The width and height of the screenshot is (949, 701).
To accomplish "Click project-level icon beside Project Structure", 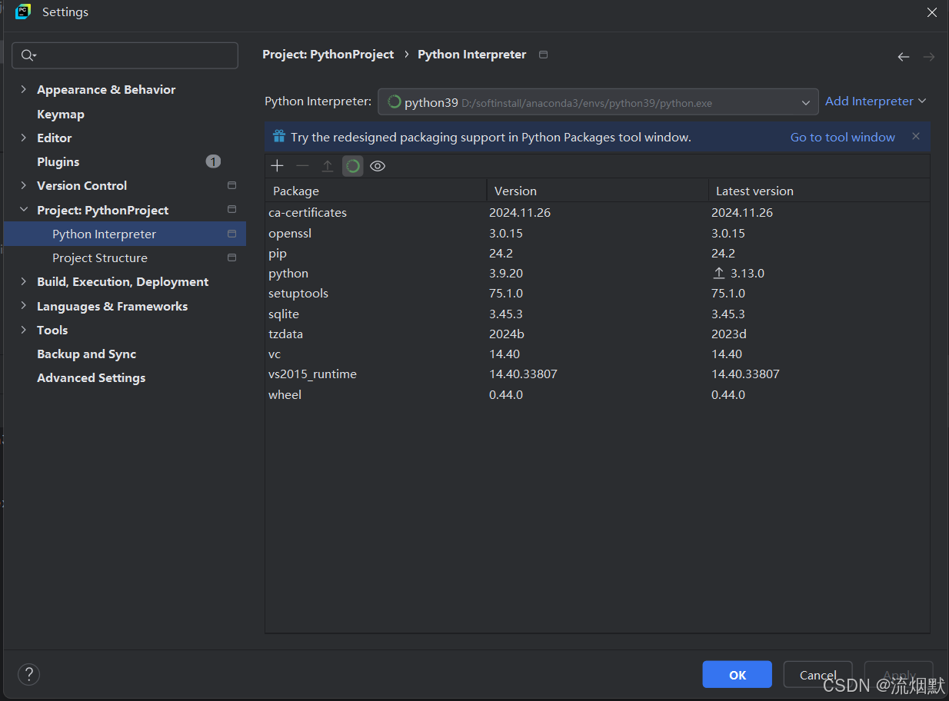I will [x=231, y=257].
